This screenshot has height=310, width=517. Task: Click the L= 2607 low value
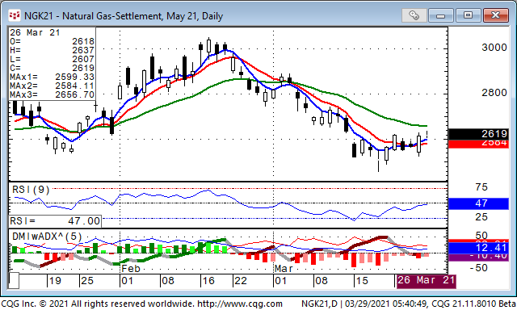[x=52, y=59]
